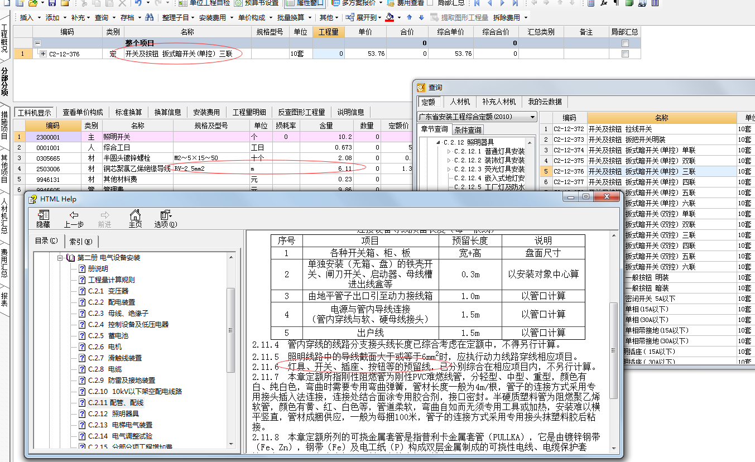Click the save floppy disk icon
755x462 pixels.
52,3
